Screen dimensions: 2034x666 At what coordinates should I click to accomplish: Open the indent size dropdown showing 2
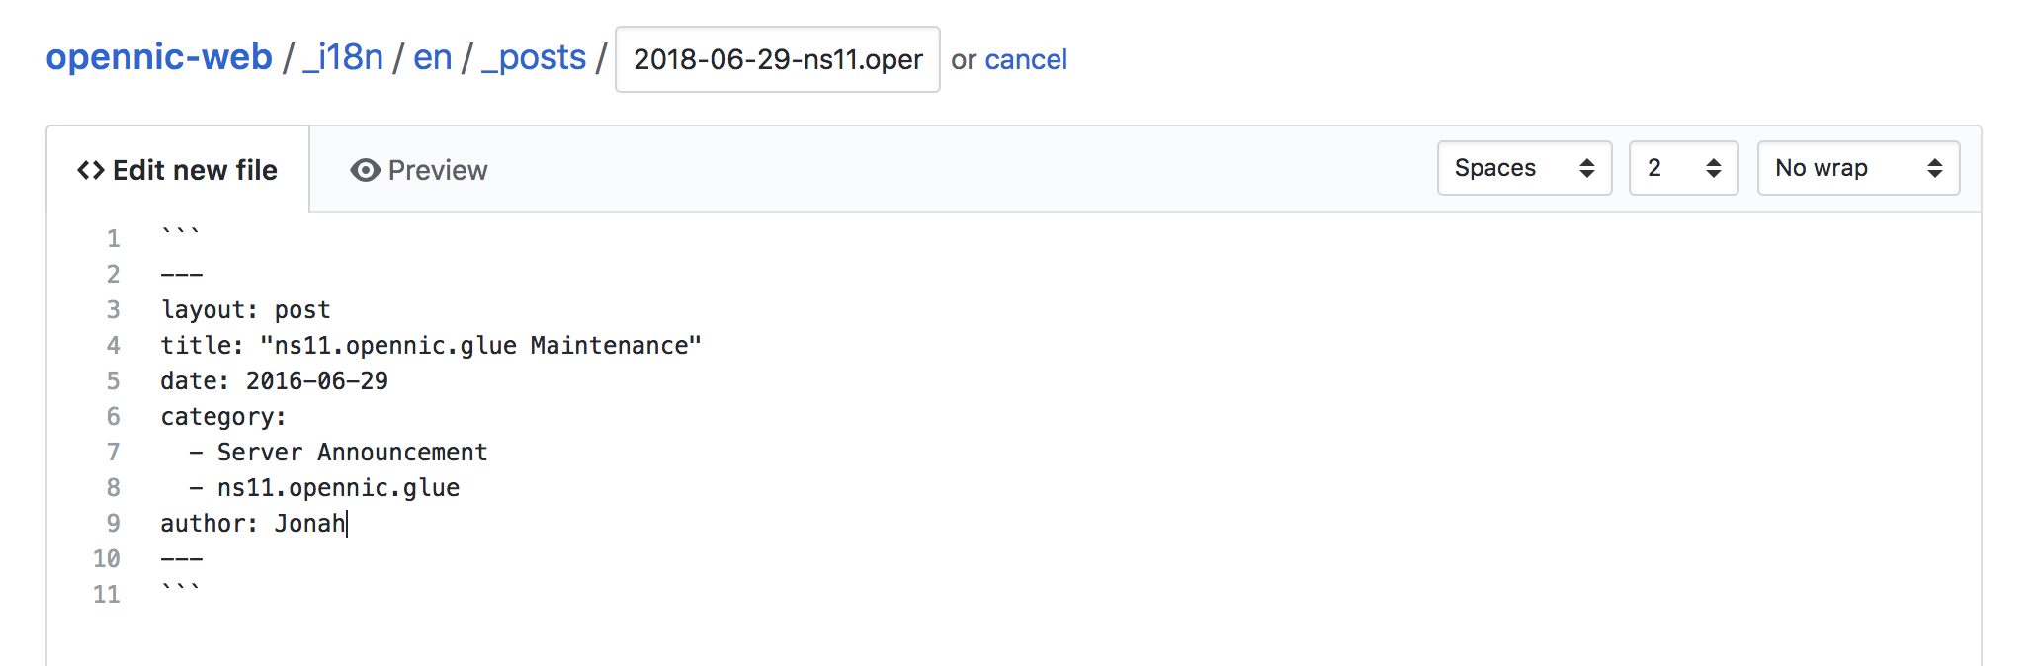coord(1682,168)
